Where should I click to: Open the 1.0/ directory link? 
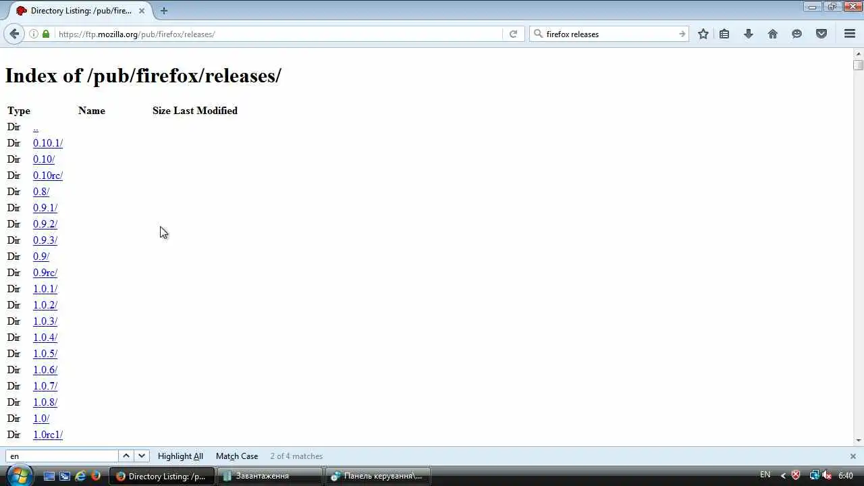point(41,418)
